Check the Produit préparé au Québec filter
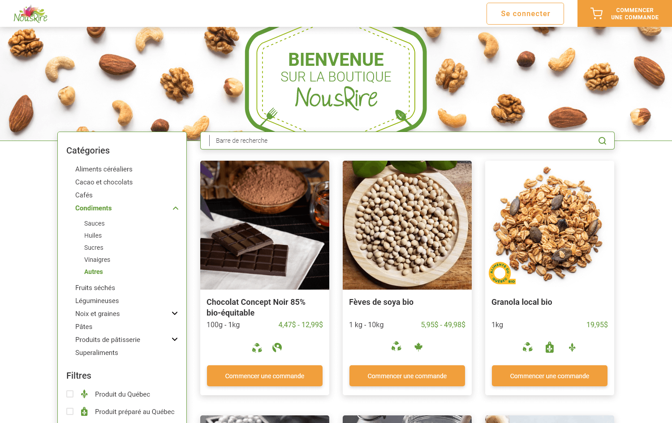Screen dimensions: 672x423 coord(70,411)
